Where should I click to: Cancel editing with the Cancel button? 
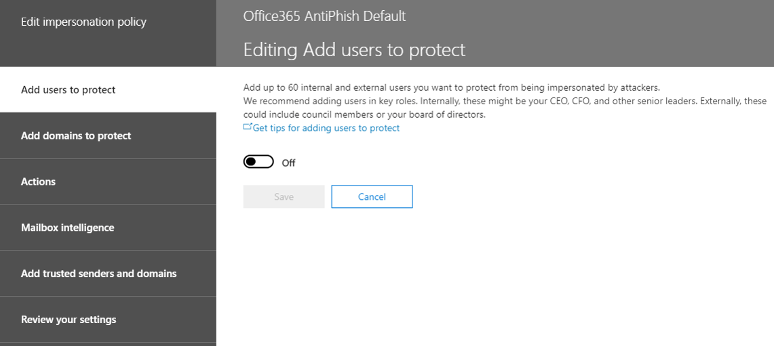(372, 196)
